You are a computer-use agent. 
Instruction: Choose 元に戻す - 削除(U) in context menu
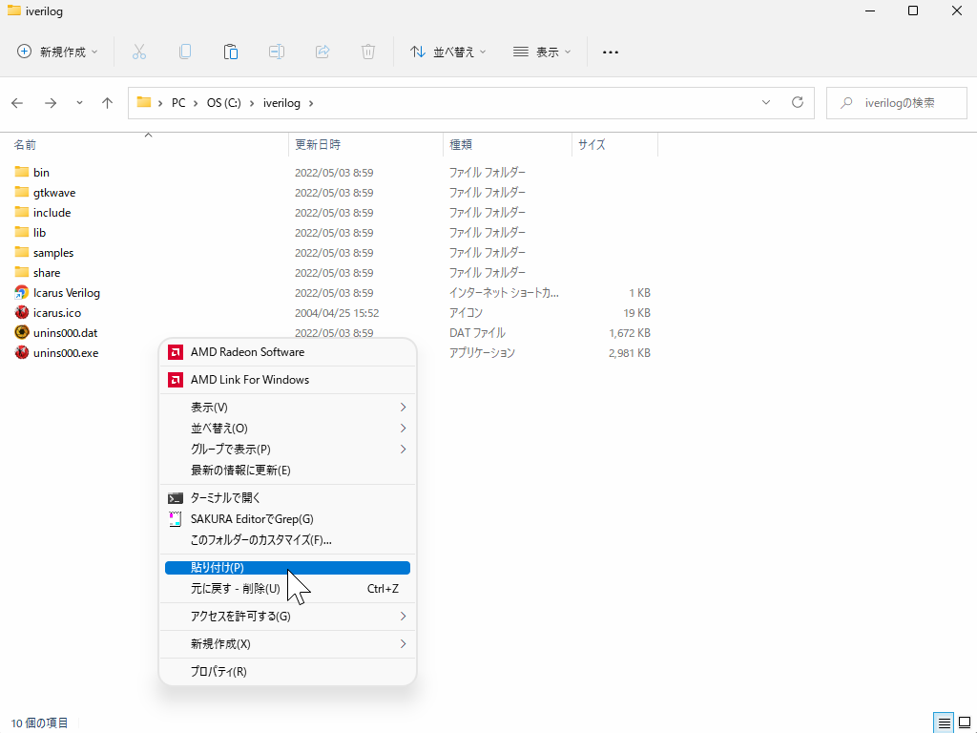pyautogui.click(x=287, y=588)
